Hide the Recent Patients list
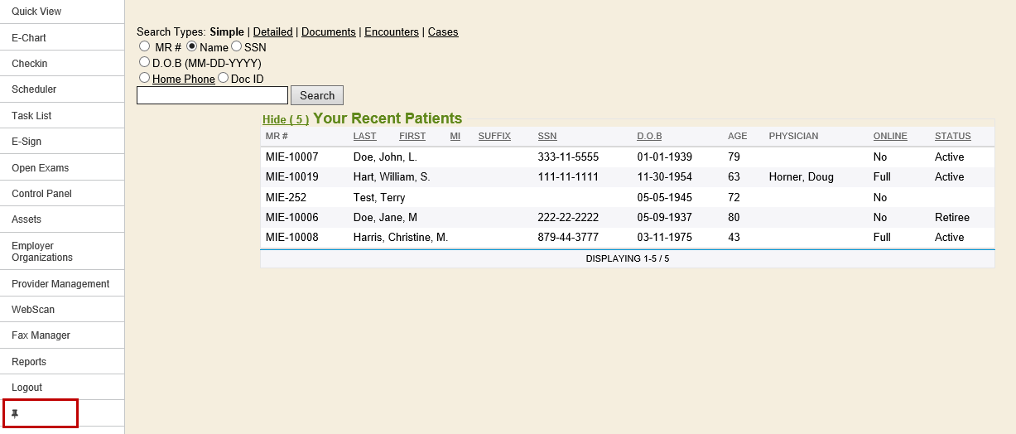This screenshot has width=1016, height=434. (x=285, y=119)
